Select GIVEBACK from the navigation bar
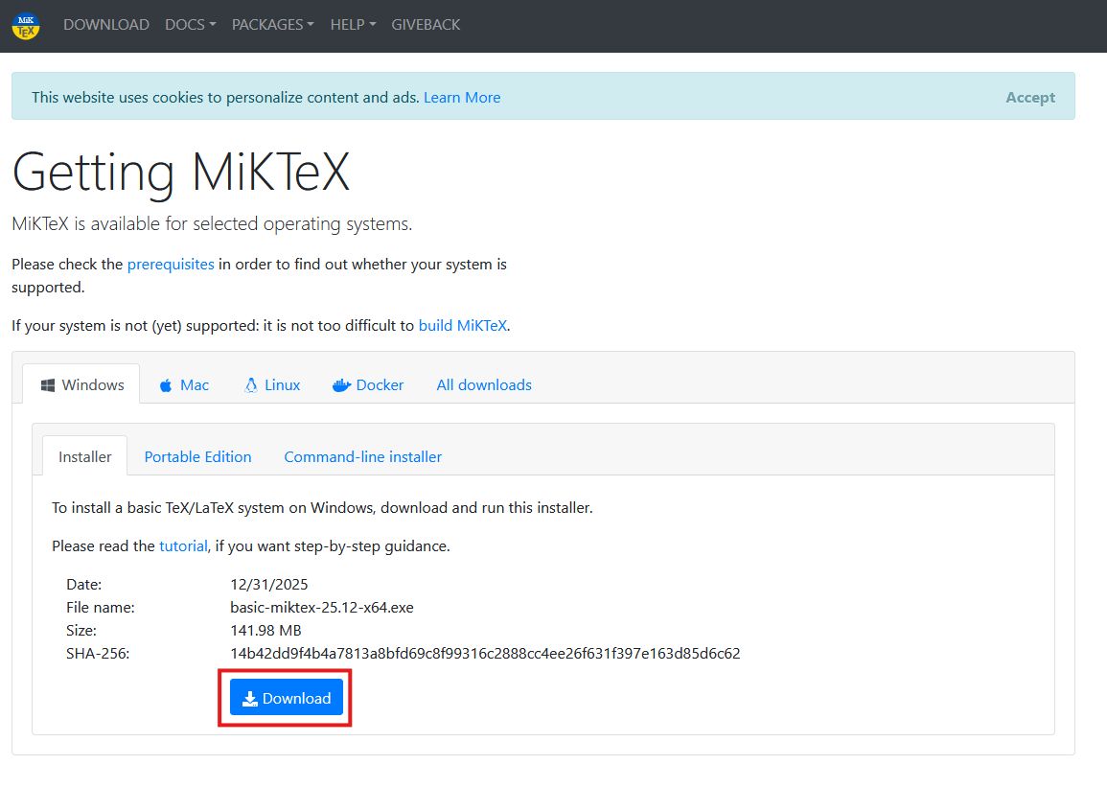Image resolution: width=1107 pixels, height=788 pixels. (426, 24)
